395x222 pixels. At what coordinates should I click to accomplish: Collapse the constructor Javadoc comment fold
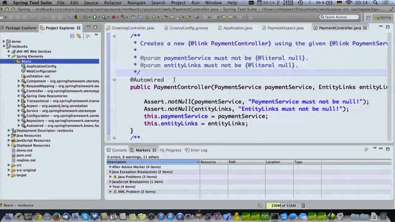tap(114, 36)
